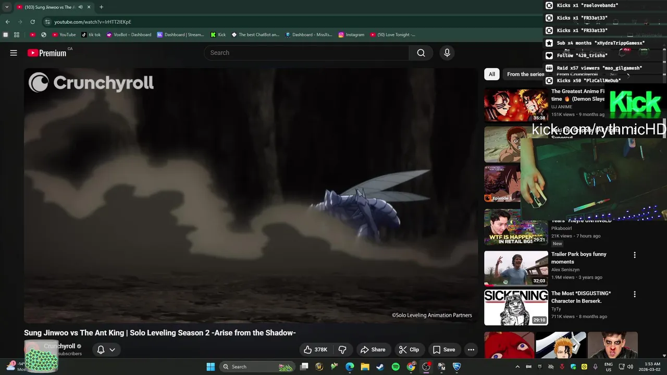Open tab groups grid icon in bookmarks bar
The width and height of the screenshot is (667, 375).
(17, 35)
